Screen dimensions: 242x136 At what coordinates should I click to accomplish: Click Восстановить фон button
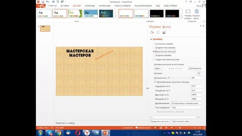[181, 121]
